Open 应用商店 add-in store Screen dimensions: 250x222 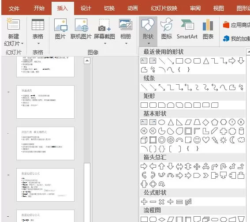(x=236, y=25)
